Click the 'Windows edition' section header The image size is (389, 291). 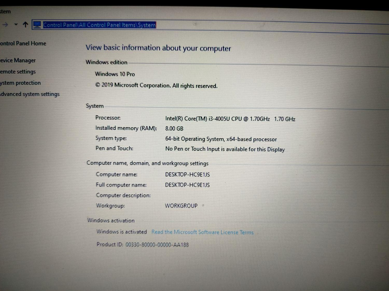tap(107, 62)
